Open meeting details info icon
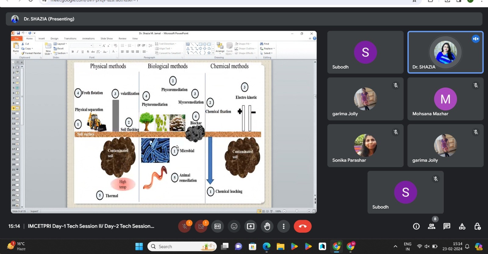 click(416, 226)
